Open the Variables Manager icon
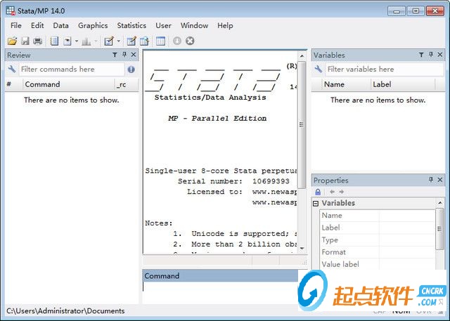450x321 pixels. [161, 41]
